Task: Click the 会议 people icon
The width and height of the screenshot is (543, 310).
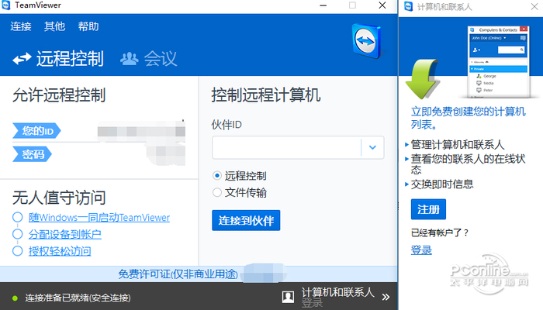Action: pos(130,59)
